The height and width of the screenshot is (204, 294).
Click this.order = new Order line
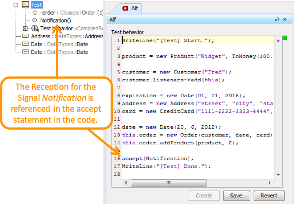tap(197, 135)
